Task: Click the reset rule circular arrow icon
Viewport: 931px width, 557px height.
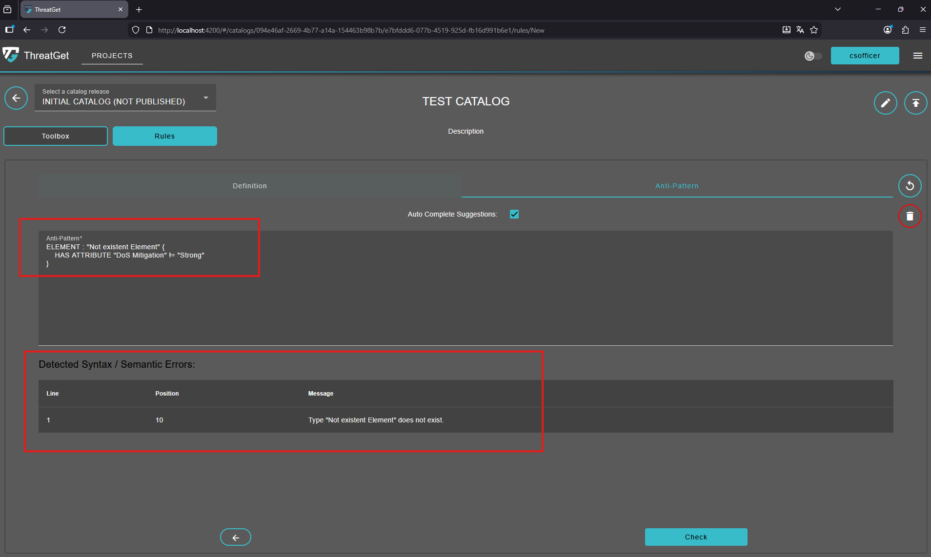Action: pyautogui.click(x=910, y=186)
